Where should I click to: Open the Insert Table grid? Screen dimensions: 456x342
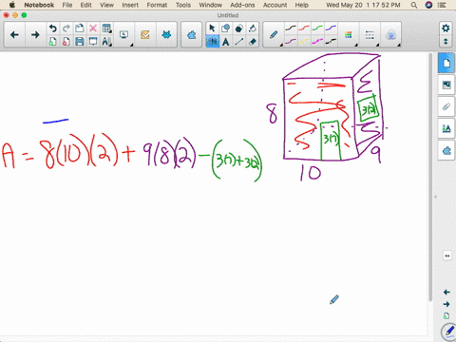106,28
